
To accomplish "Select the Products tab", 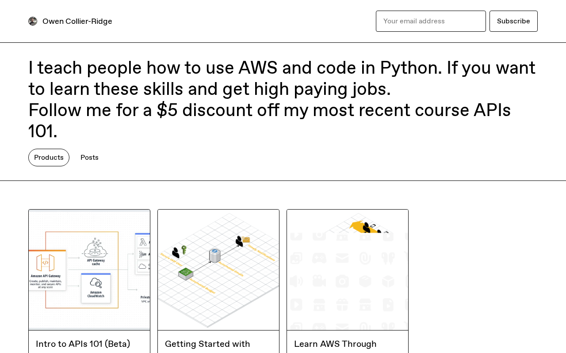I will coord(49,158).
